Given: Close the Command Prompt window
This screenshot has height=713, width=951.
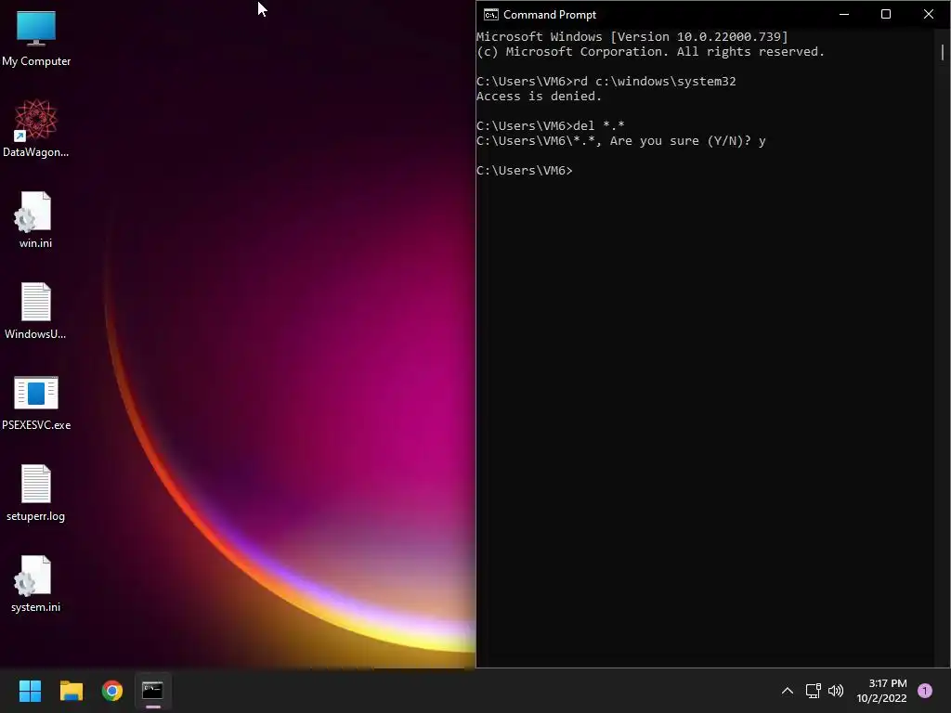Looking at the screenshot, I should [x=929, y=15].
